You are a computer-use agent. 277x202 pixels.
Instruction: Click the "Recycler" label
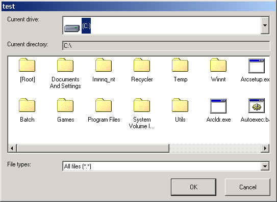(x=142, y=79)
